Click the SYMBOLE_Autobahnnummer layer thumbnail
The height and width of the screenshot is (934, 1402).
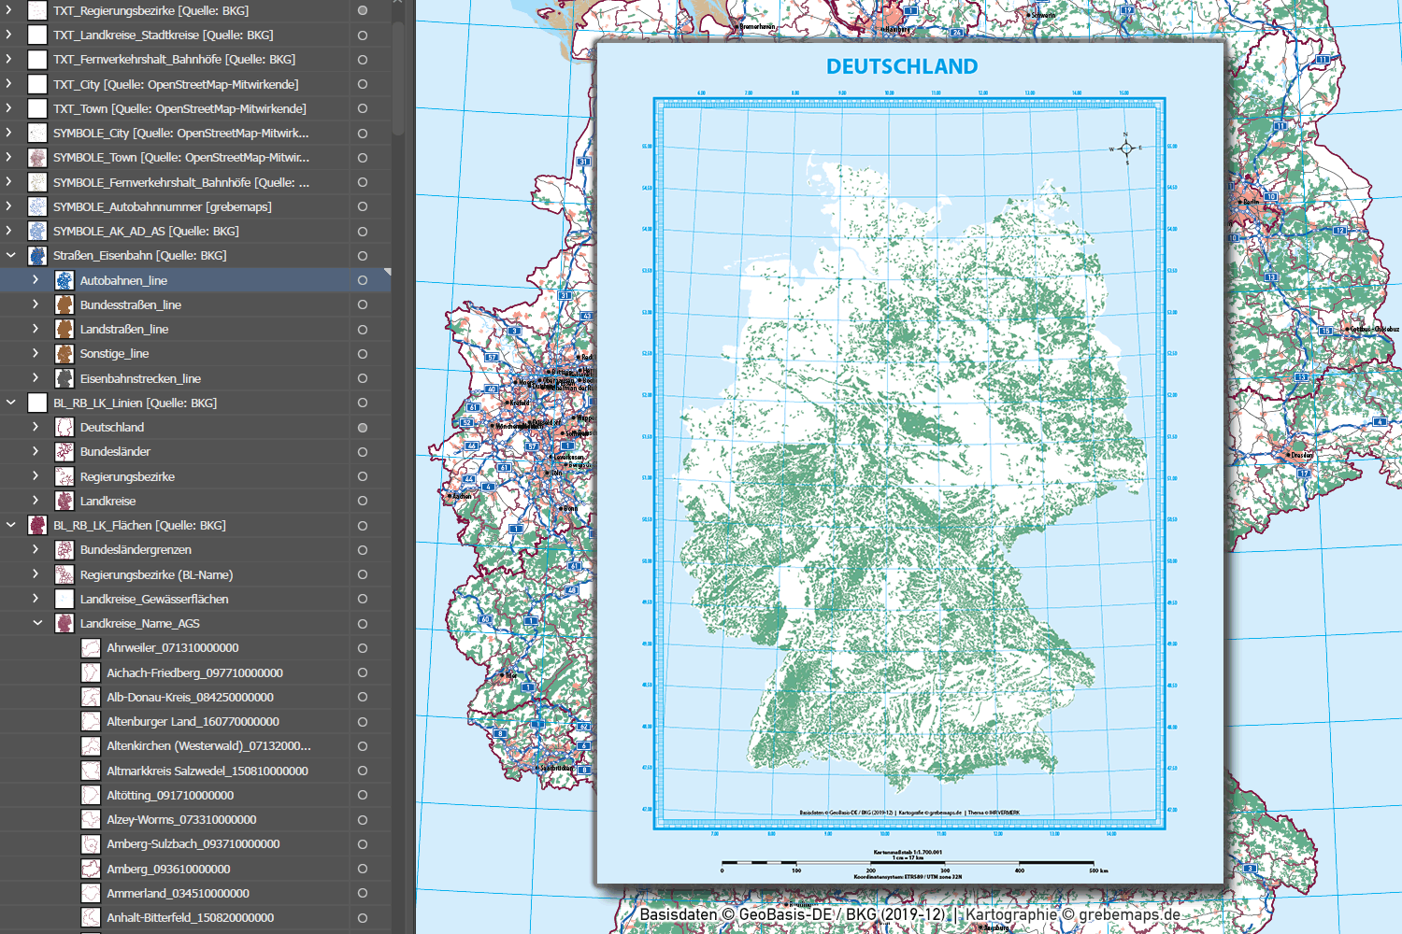tap(37, 206)
